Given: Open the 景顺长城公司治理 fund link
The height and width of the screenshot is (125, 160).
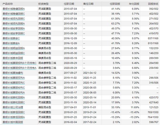Looking at the screenshot, I should (x=13, y=107).
